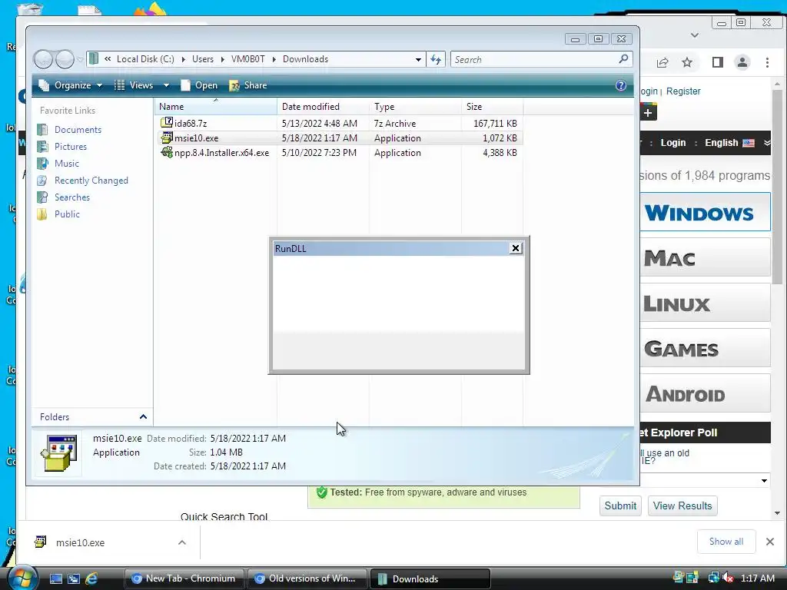Screen dimensions: 787x590
Task: Click Downloads segment in address bar
Action: point(305,59)
